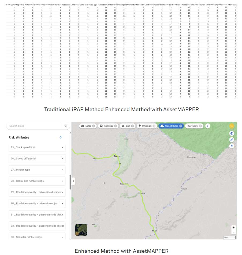Click the side panel scrollbar thumb

click(70, 182)
